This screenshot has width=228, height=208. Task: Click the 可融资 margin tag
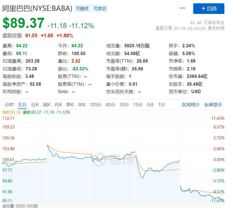pyautogui.click(x=82, y=9)
